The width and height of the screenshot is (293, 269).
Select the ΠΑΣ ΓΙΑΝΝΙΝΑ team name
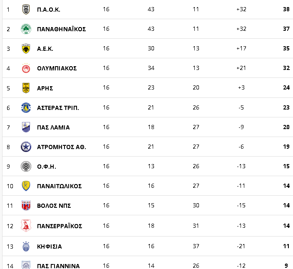pos(58,266)
